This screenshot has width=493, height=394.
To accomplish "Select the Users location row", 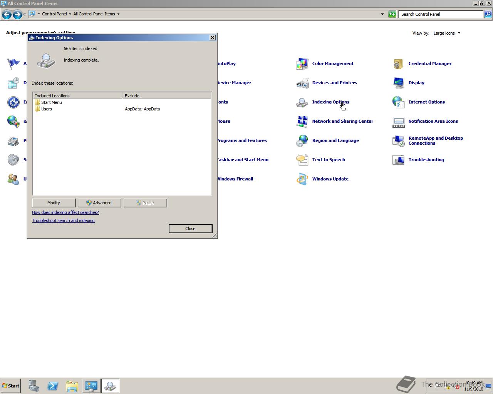I will pos(122,109).
